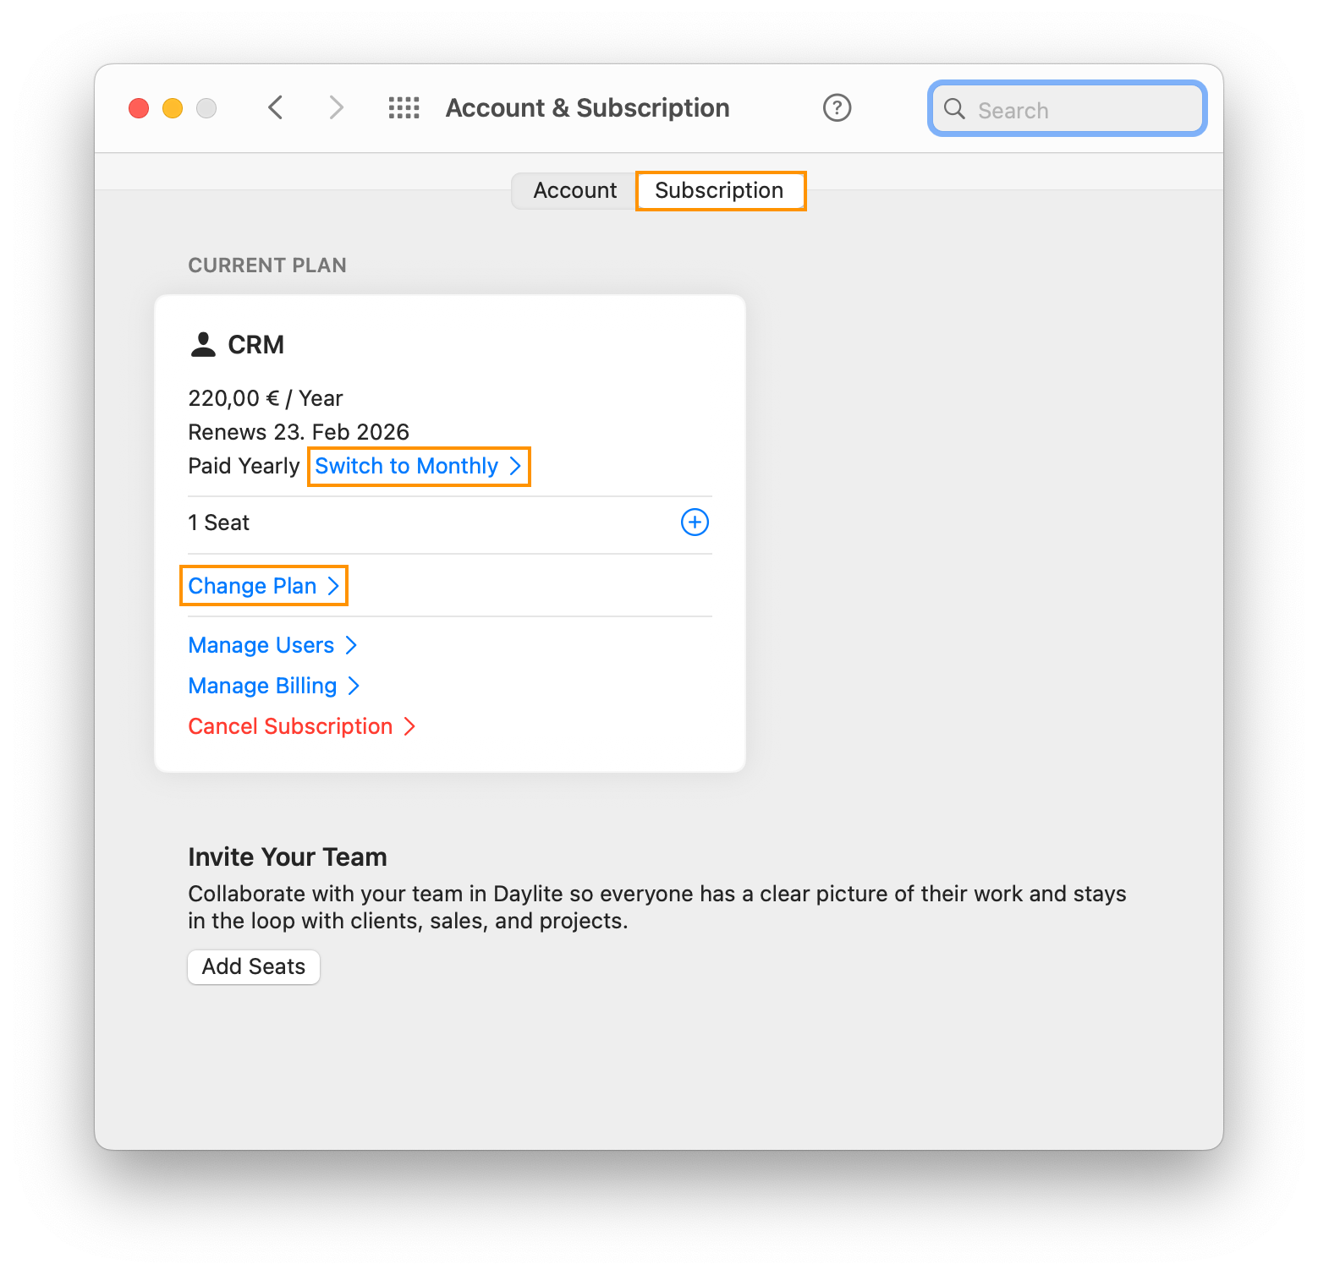
Task: Select the Subscription tab
Action: (x=720, y=190)
